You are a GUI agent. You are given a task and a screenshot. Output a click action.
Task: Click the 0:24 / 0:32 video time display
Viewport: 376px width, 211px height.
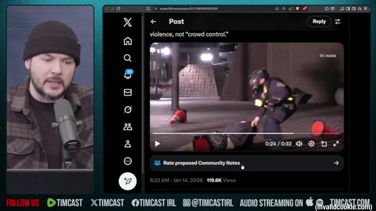pos(278,144)
